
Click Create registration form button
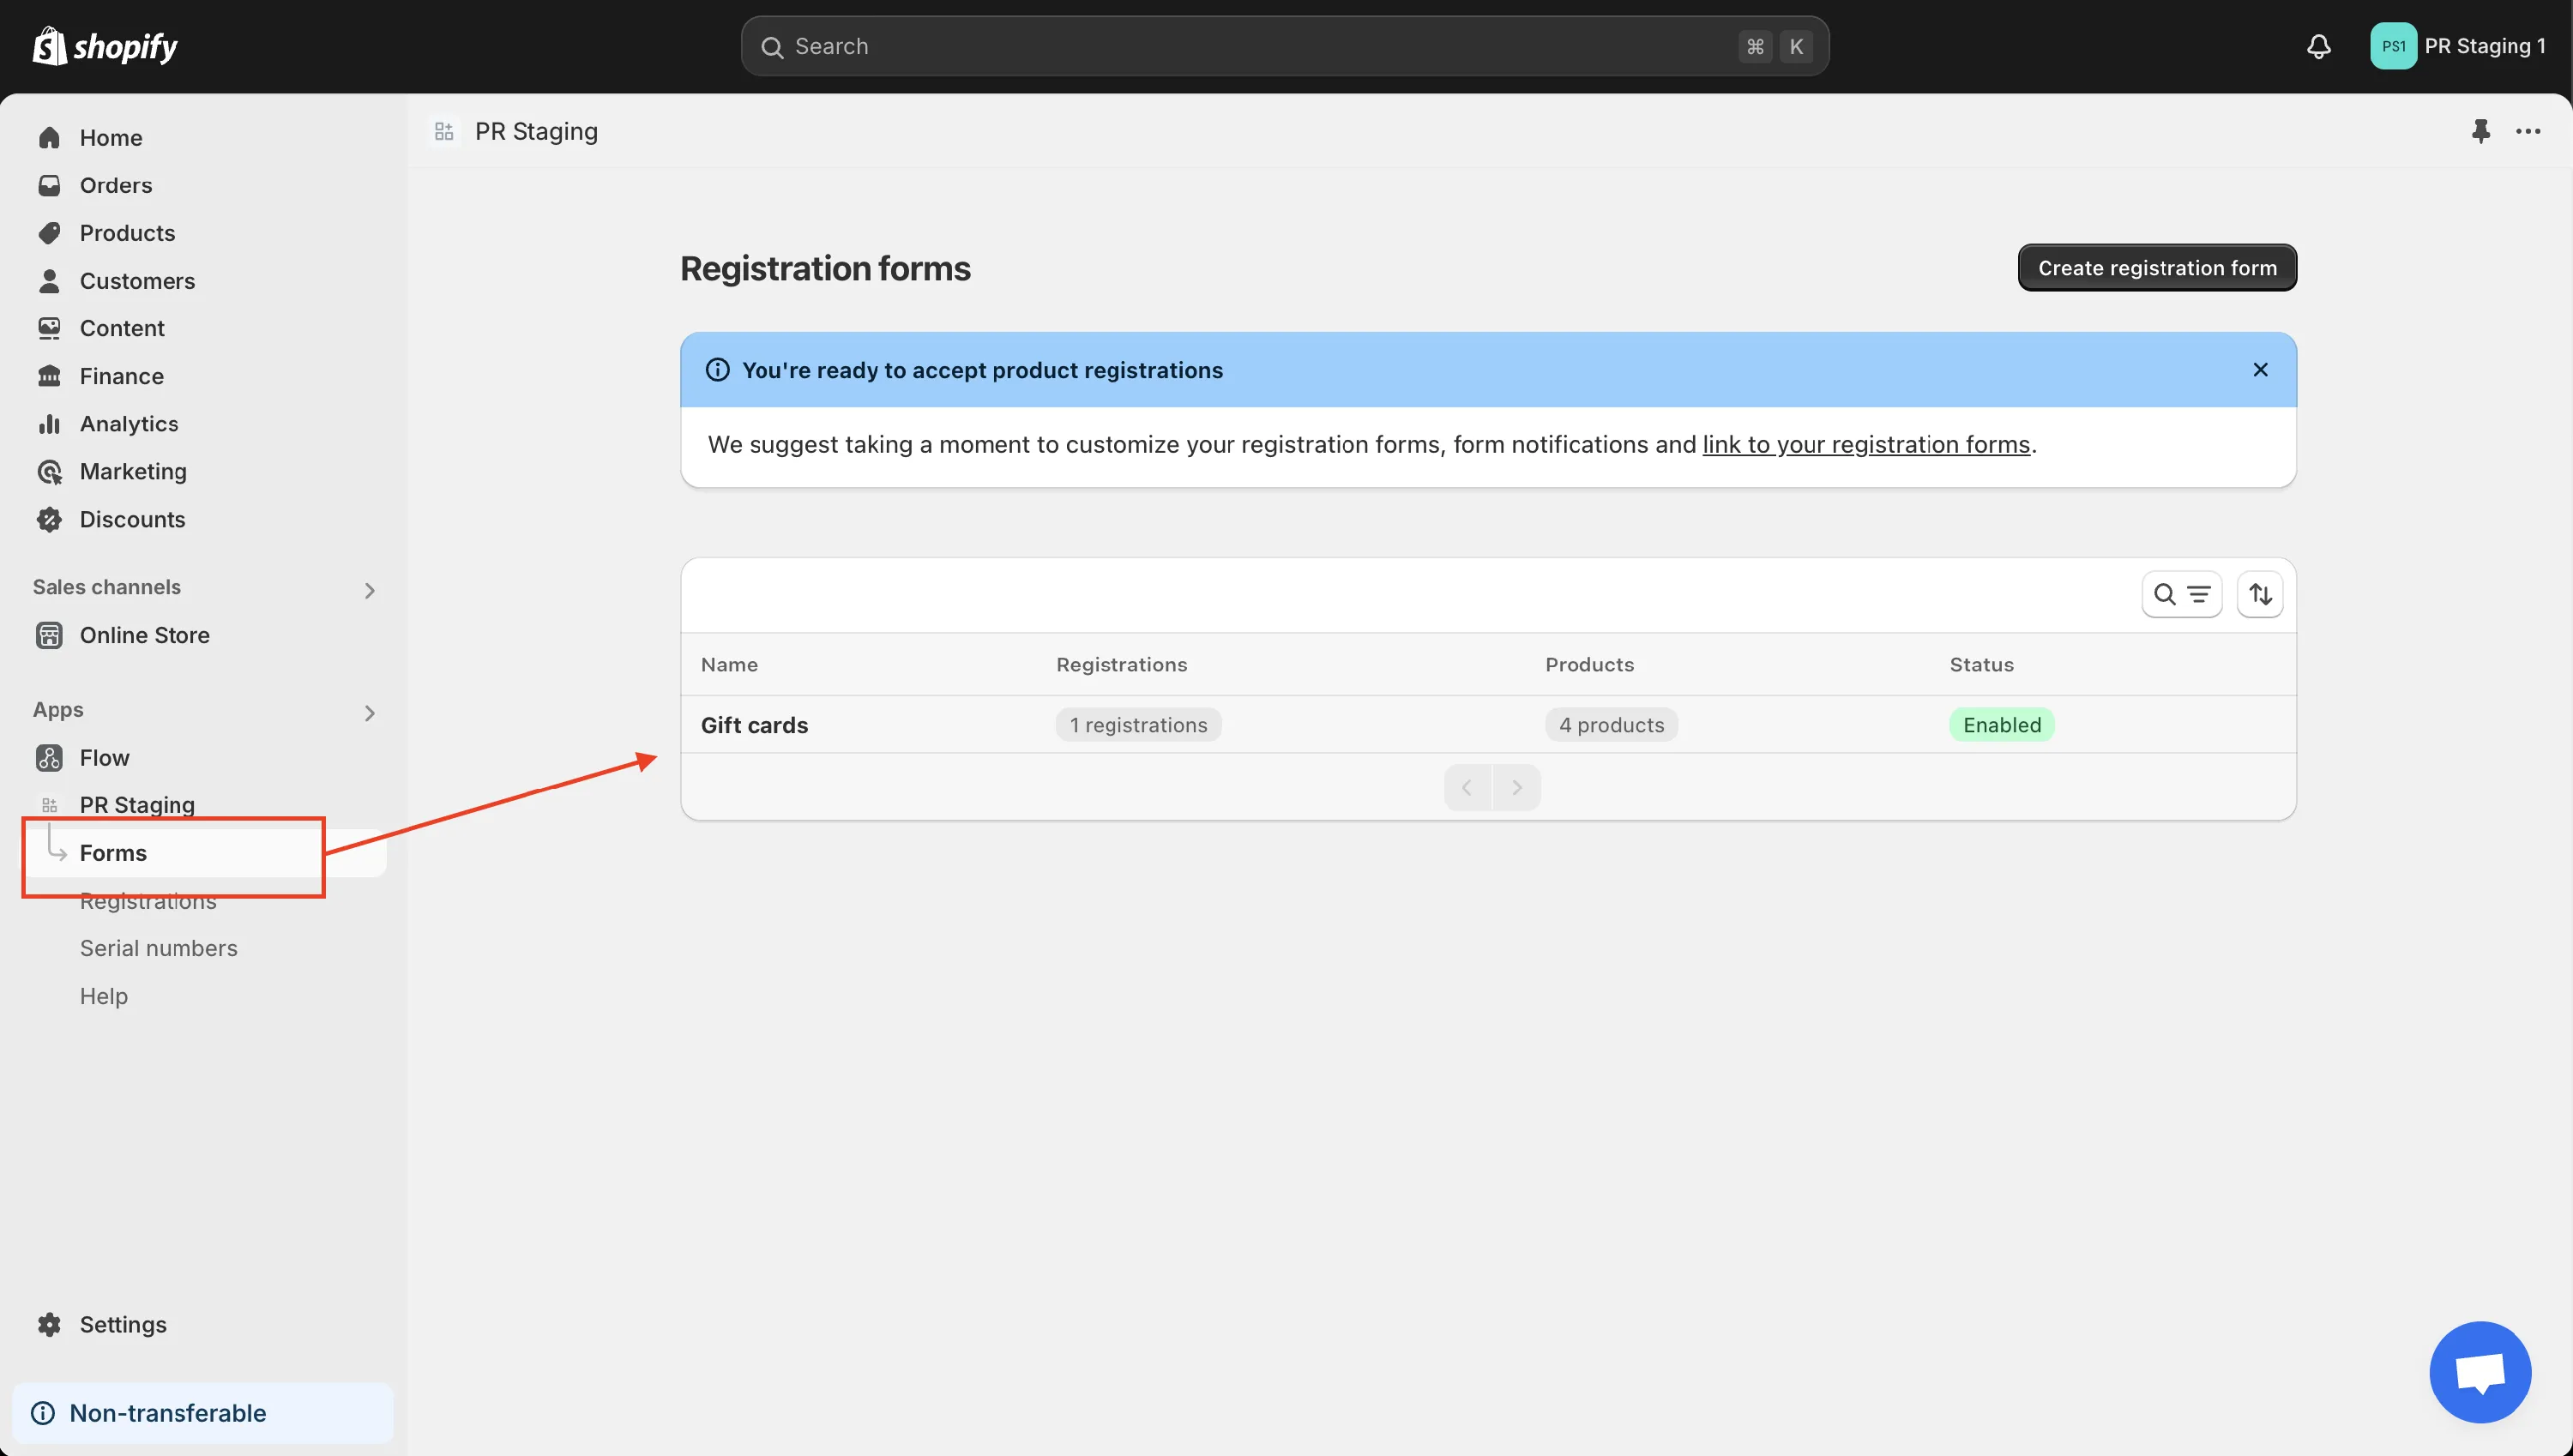click(x=2157, y=268)
